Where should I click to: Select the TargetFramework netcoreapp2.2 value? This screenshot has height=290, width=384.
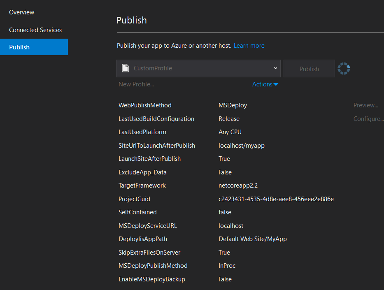point(237,185)
